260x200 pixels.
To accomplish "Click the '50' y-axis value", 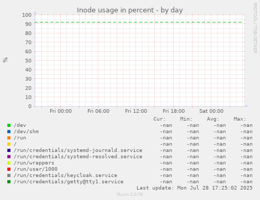I will tap(28, 61).
